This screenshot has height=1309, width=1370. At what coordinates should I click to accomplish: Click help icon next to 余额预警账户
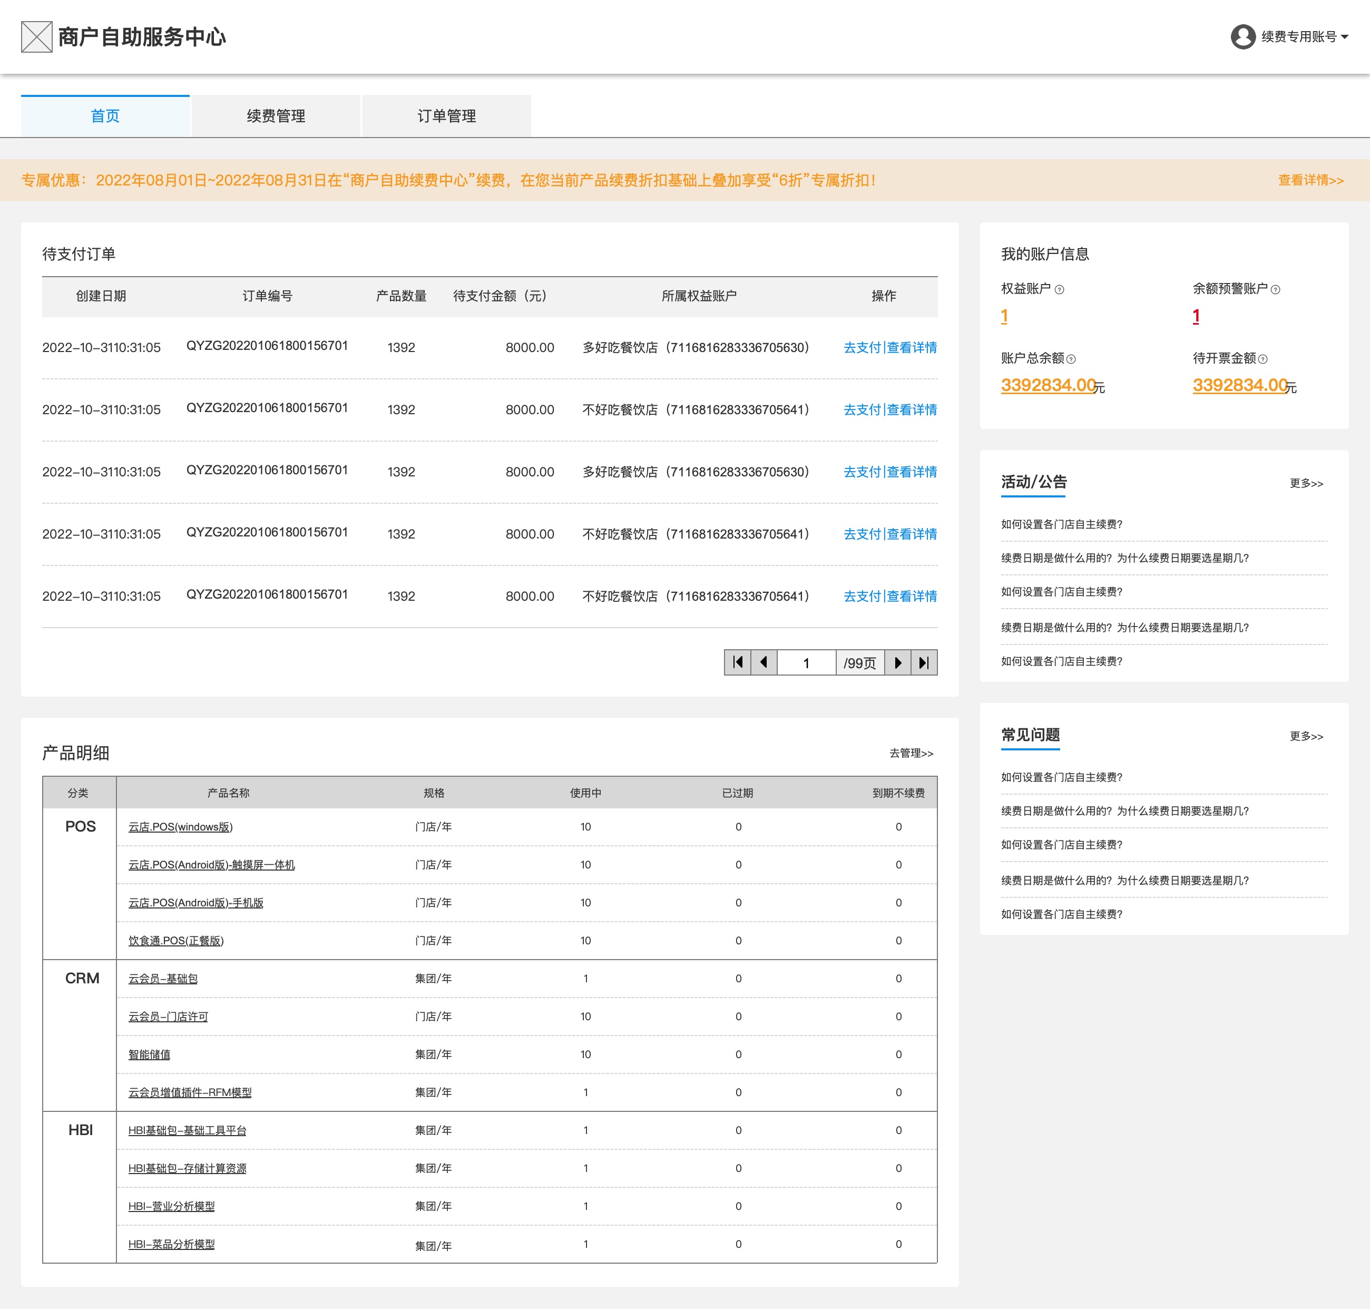tap(1276, 289)
